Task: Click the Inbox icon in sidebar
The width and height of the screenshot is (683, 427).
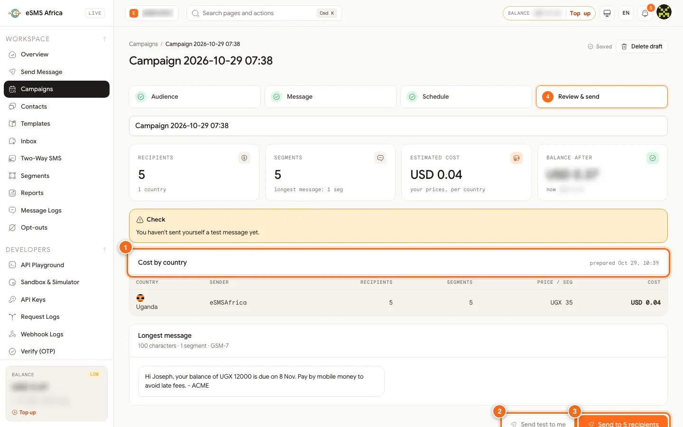Action: pyautogui.click(x=12, y=141)
